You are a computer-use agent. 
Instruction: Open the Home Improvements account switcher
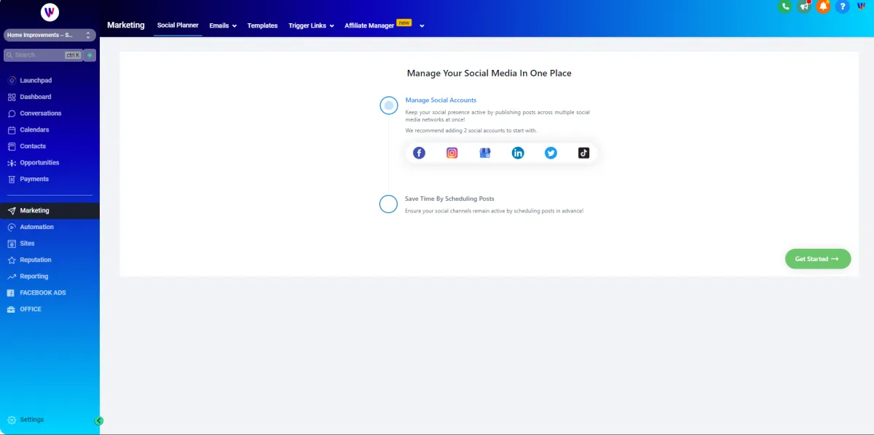click(x=50, y=35)
